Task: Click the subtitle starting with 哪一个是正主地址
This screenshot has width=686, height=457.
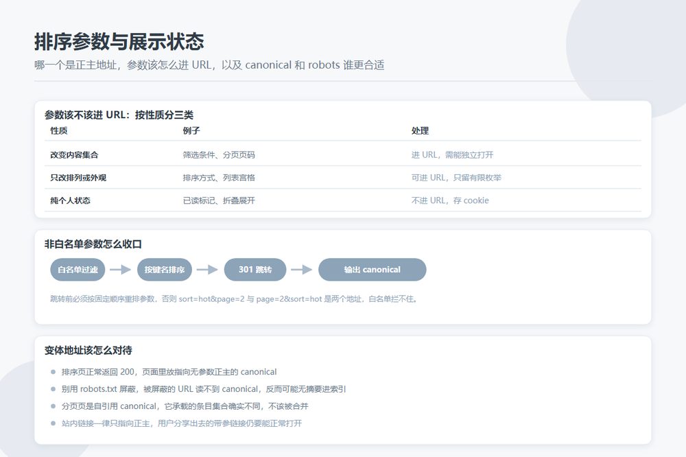Action: (209, 65)
